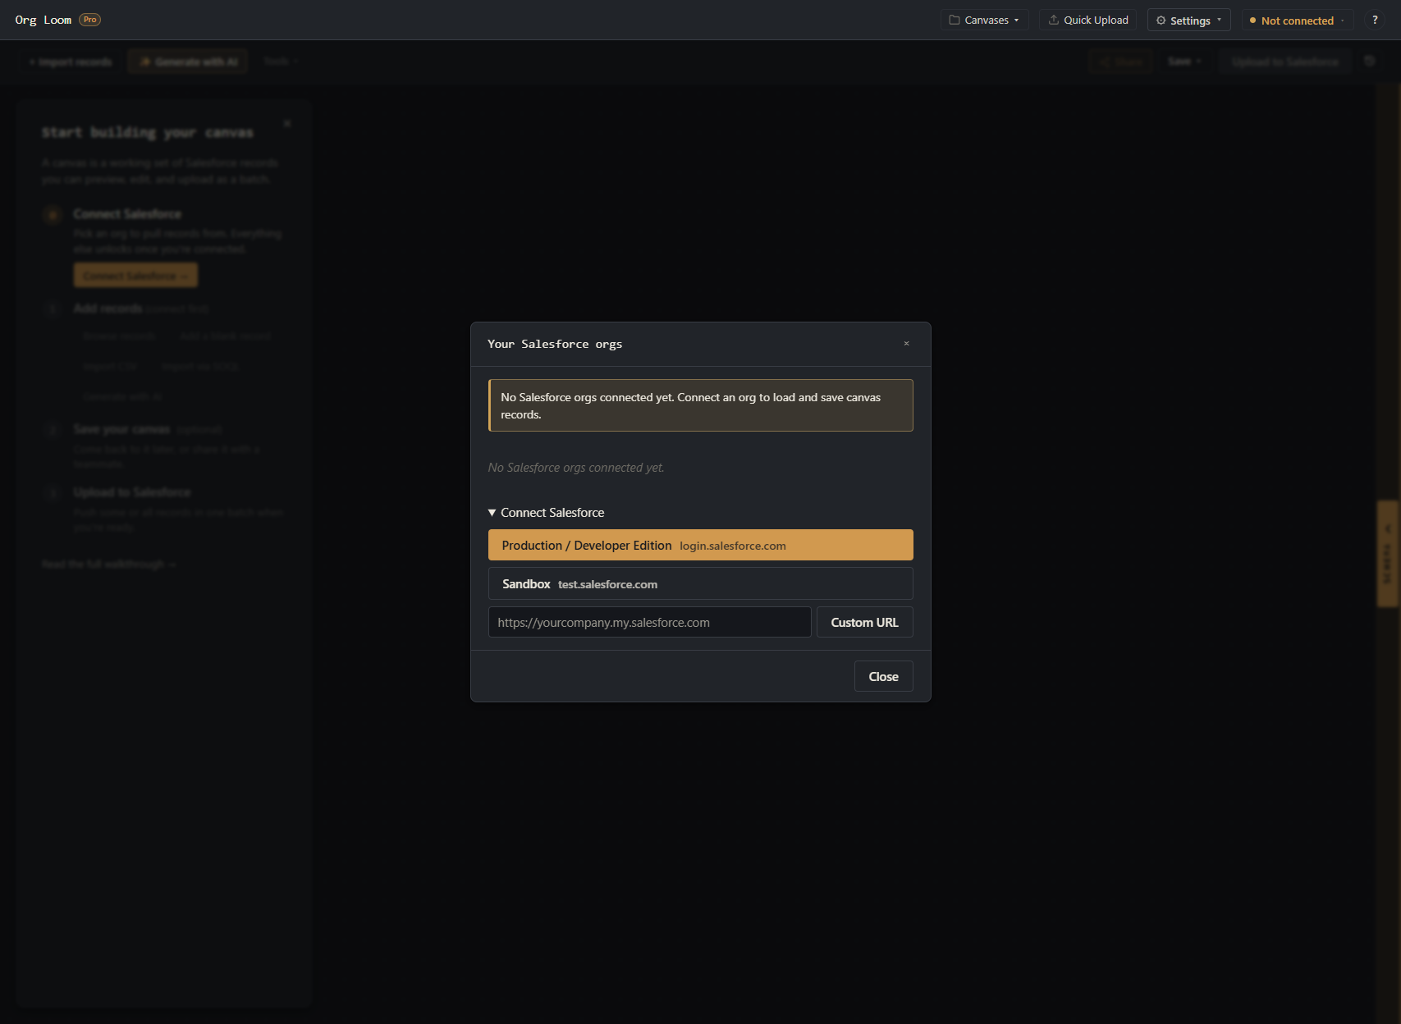Click the Your Salesforce orgs dialog title
The image size is (1401, 1024).
(555, 344)
